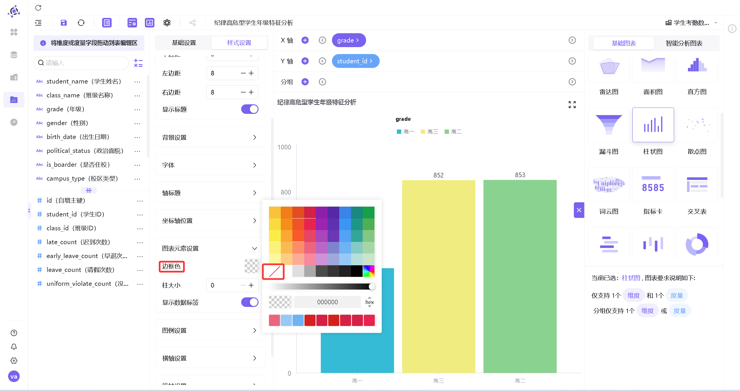The height and width of the screenshot is (391, 740).
Task: Open options for late_count field
Action: 140,242
